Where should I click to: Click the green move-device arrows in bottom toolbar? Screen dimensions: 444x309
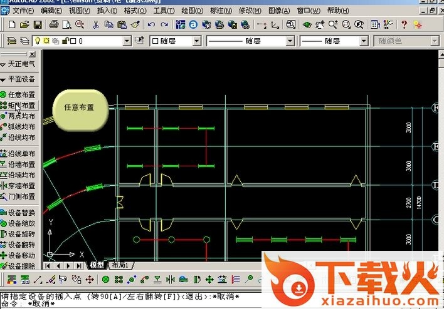tap(209, 280)
